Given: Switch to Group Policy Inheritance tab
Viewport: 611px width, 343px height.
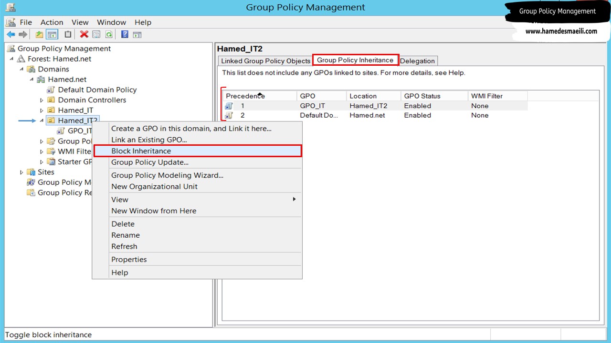Looking at the screenshot, I should (x=355, y=60).
